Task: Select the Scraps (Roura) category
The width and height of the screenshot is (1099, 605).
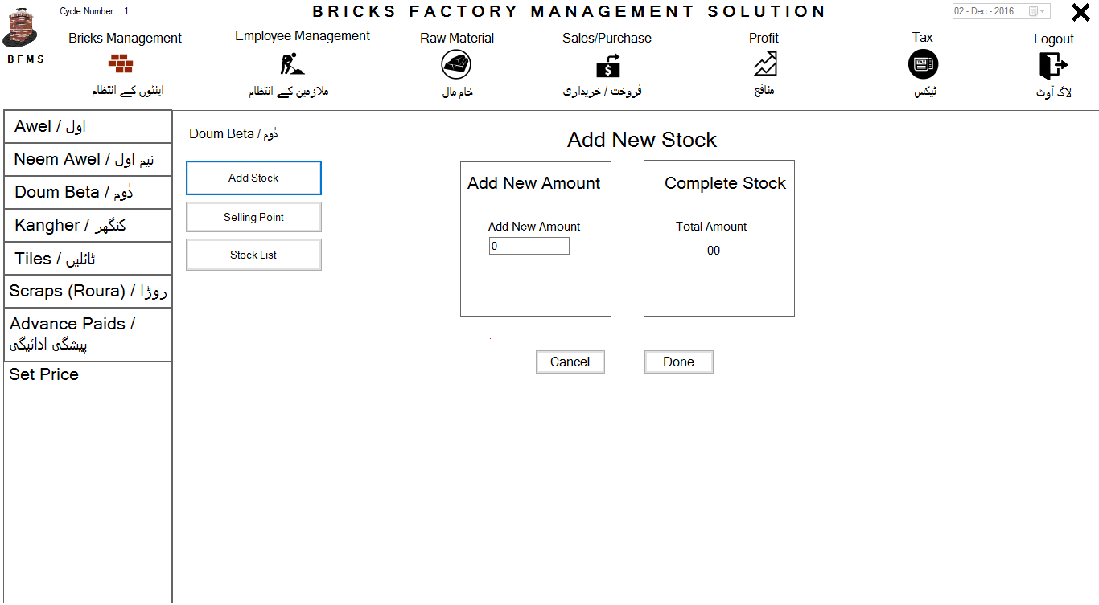Action: pos(88,292)
